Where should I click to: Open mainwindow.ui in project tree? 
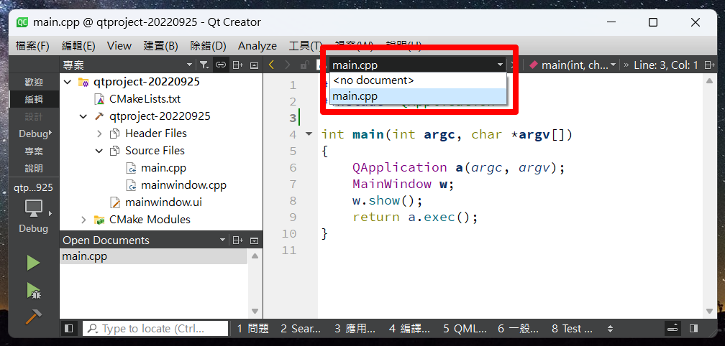[163, 202]
